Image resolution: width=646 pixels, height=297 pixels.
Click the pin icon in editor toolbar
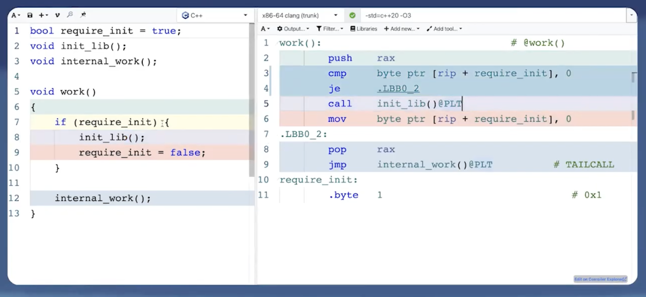pos(83,15)
